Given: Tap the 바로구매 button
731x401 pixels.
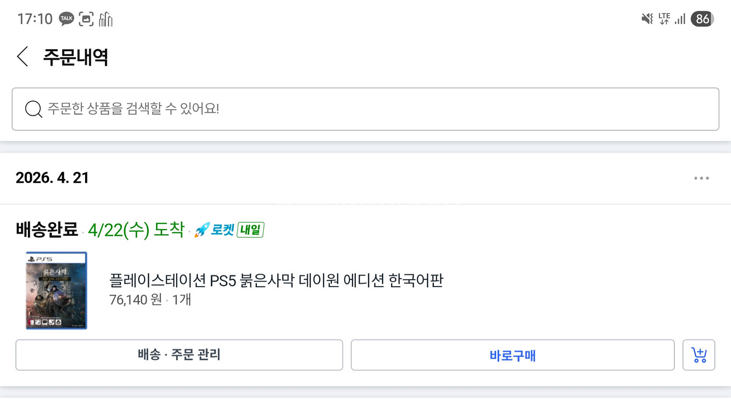Looking at the screenshot, I should (513, 355).
